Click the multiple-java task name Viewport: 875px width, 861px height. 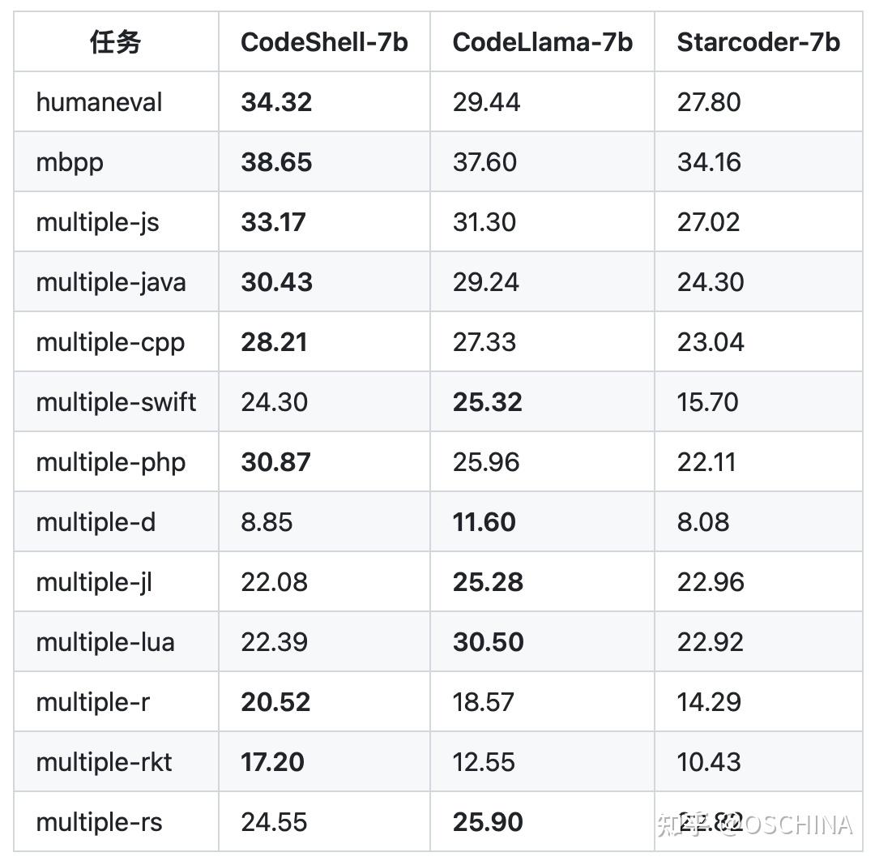(111, 282)
